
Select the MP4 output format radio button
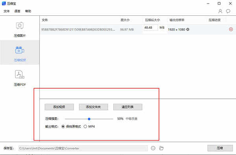pos(85,127)
